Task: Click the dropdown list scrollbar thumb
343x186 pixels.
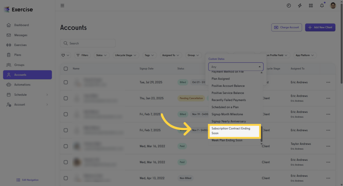Action: [261, 134]
